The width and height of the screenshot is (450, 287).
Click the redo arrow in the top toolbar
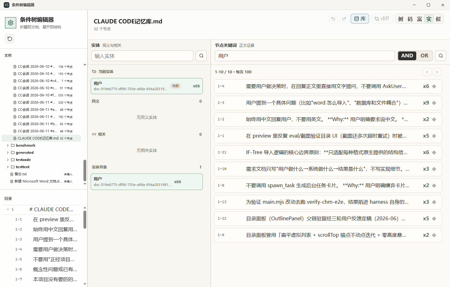344,19
